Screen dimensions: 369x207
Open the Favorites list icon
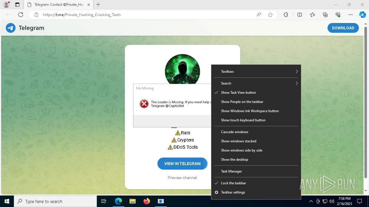[312, 15]
